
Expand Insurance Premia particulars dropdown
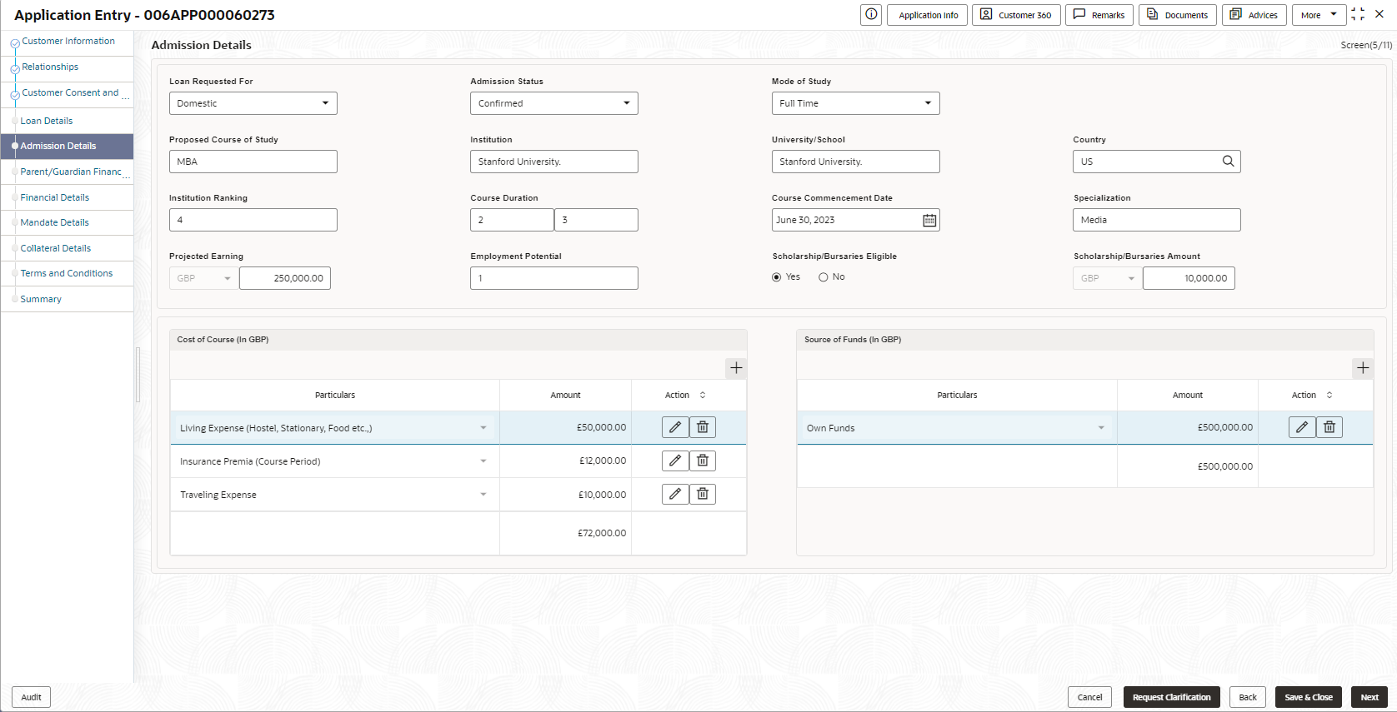click(483, 461)
